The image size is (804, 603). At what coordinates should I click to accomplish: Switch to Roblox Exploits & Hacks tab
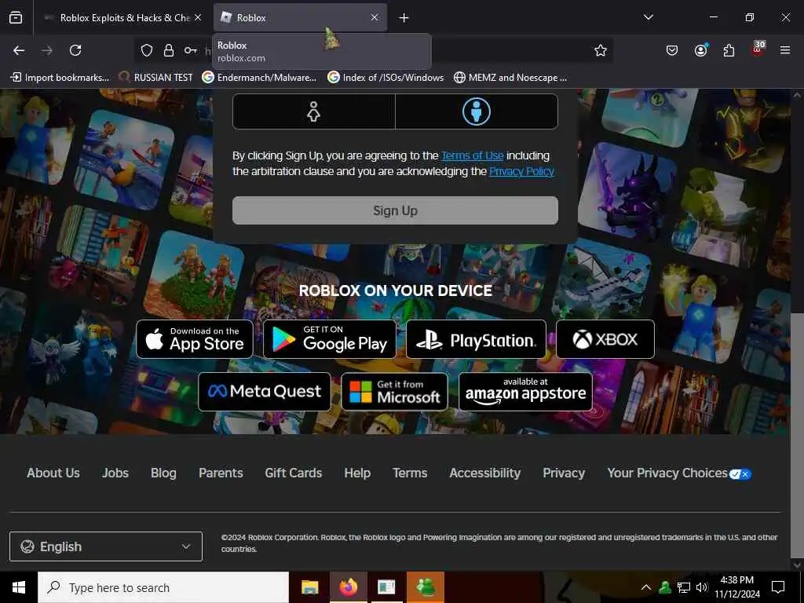(121, 18)
